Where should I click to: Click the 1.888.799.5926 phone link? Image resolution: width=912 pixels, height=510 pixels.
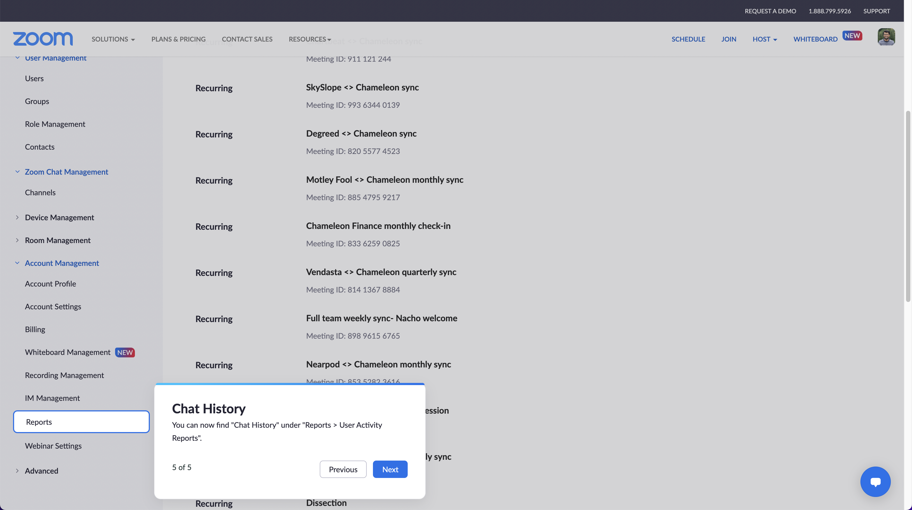pyautogui.click(x=829, y=11)
